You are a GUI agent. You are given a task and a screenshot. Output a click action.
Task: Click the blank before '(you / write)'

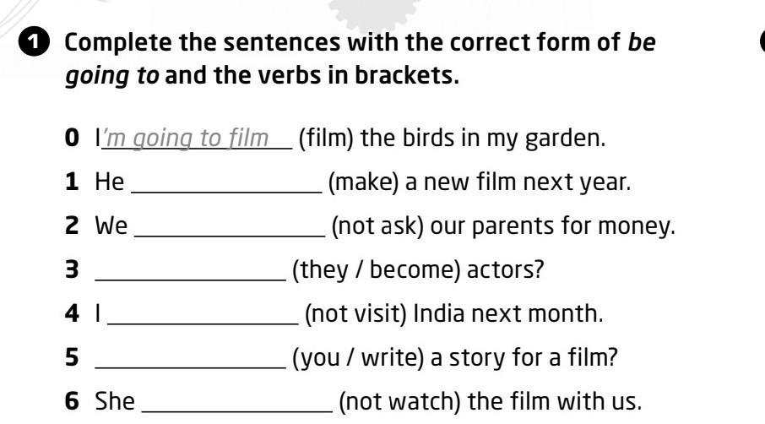click(x=190, y=361)
